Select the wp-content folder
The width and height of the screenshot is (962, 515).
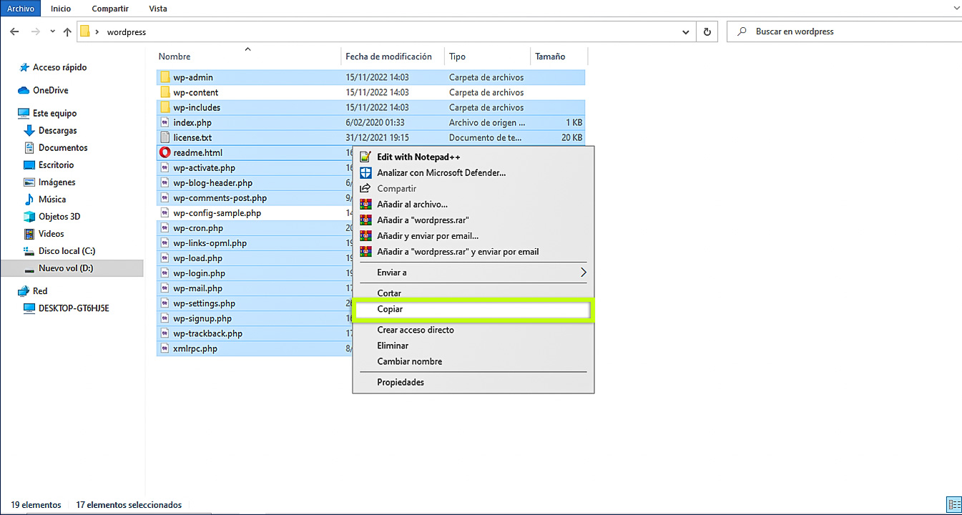point(195,92)
